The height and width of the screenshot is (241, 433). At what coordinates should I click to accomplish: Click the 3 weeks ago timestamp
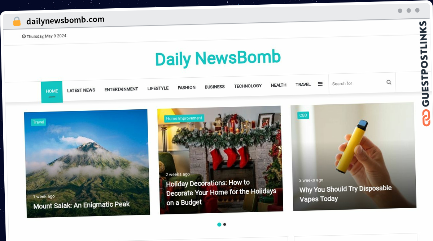coord(311,180)
